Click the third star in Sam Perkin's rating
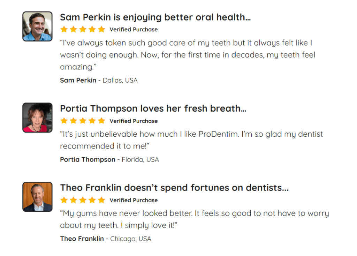 (x=83, y=29)
